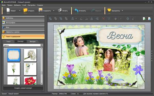Click the padlock icon in editing toolbar

(133, 19)
